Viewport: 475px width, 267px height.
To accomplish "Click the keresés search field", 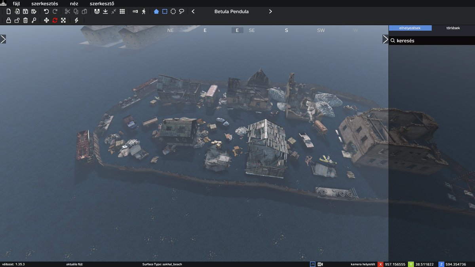I will [432, 40].
